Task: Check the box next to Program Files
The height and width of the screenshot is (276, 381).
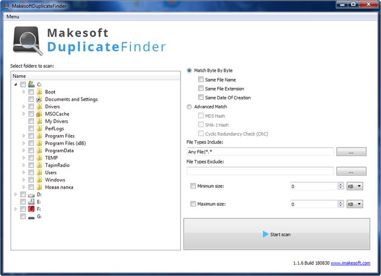Action: (x=31, y=136)
